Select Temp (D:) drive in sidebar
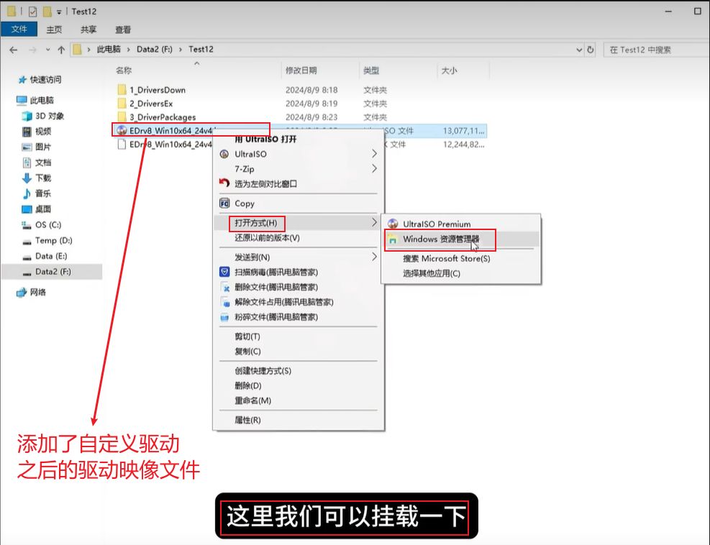 point(53,240)
